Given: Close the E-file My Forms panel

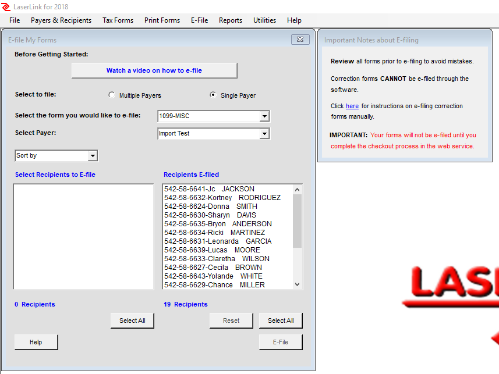Looking at the screenshot, I should [x=300, y=40].
